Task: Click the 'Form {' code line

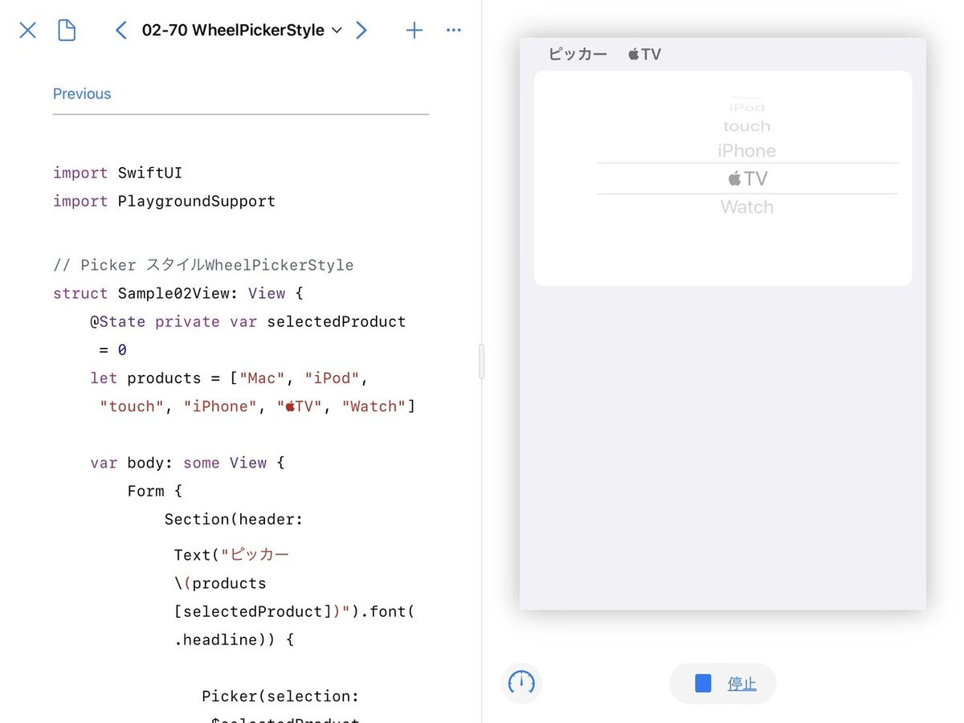Action: pyautogui.click(x=155, y=491)
